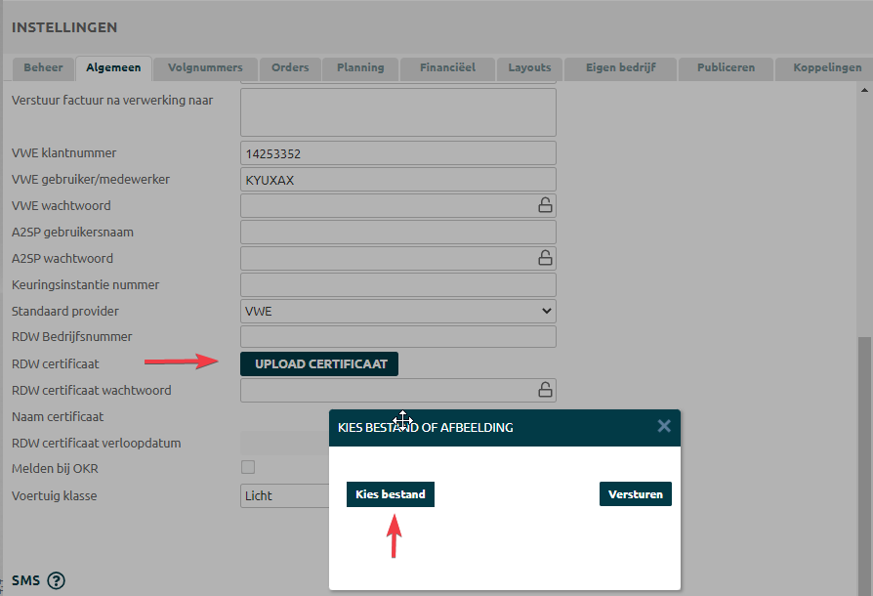Go to the Financieel tab
Image resolution: width=873 pixels, height=596 pixels.
click(x=447, y=67)
